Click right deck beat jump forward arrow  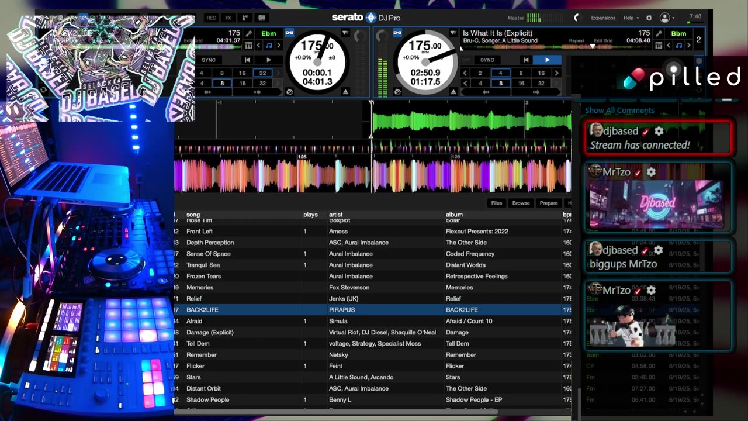point(536,92)
